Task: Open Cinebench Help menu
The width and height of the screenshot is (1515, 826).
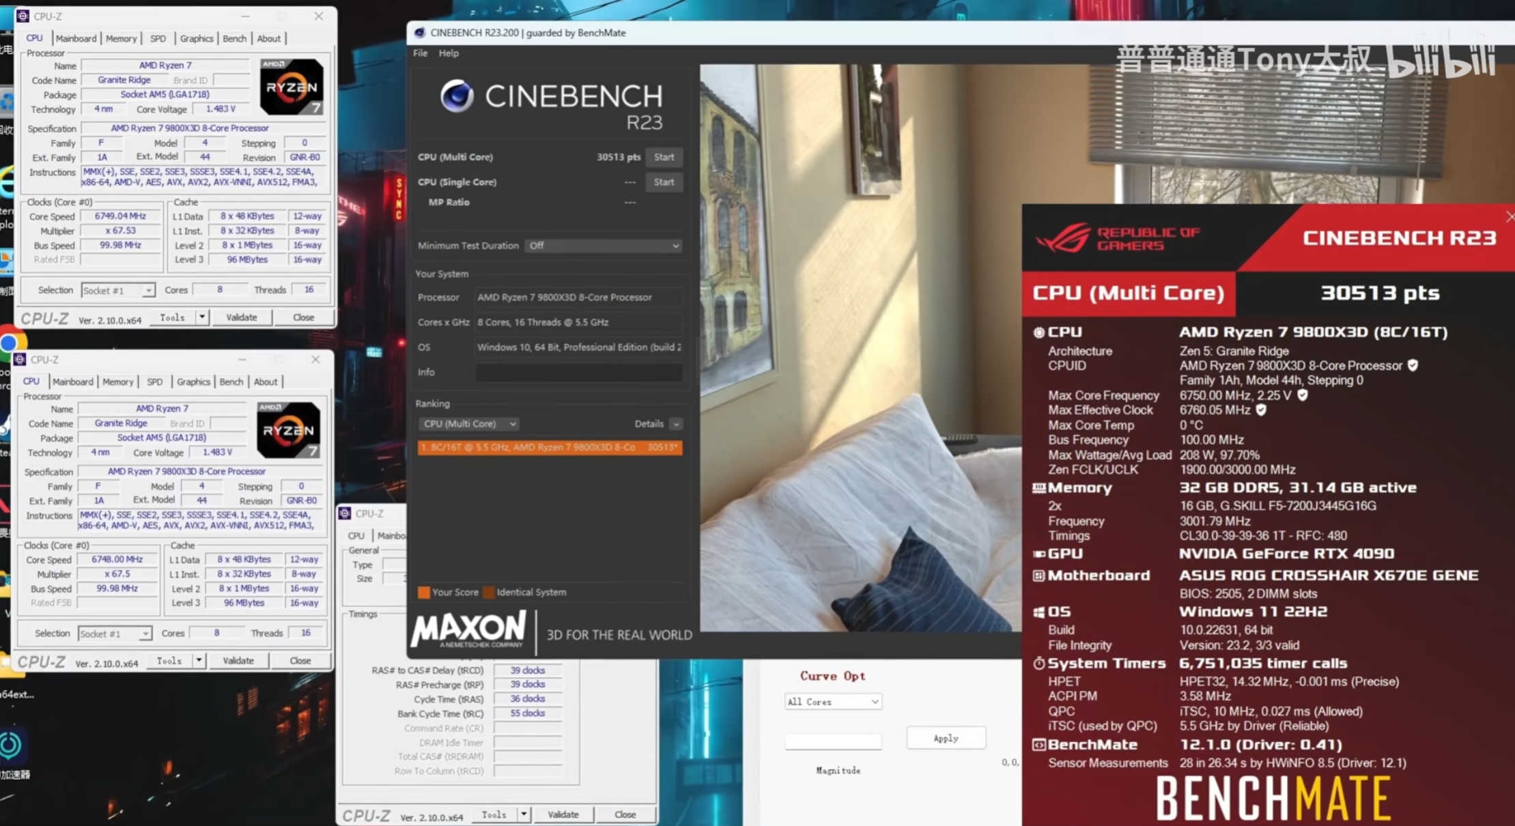Action: point(449,53)
